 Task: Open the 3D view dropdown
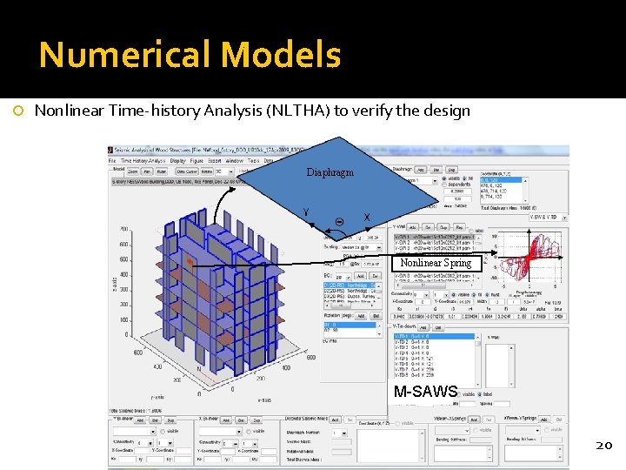(224, 171)
